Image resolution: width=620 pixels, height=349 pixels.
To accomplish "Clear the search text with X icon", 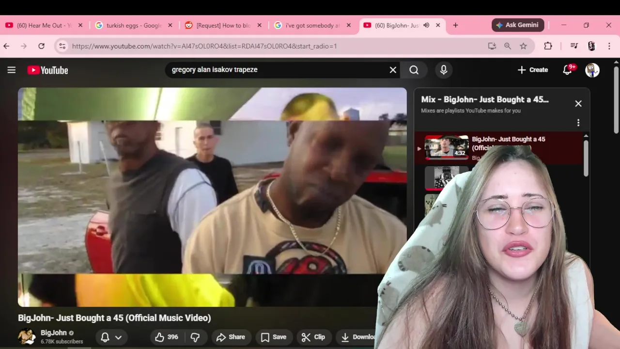I will [x=393, y=70].
